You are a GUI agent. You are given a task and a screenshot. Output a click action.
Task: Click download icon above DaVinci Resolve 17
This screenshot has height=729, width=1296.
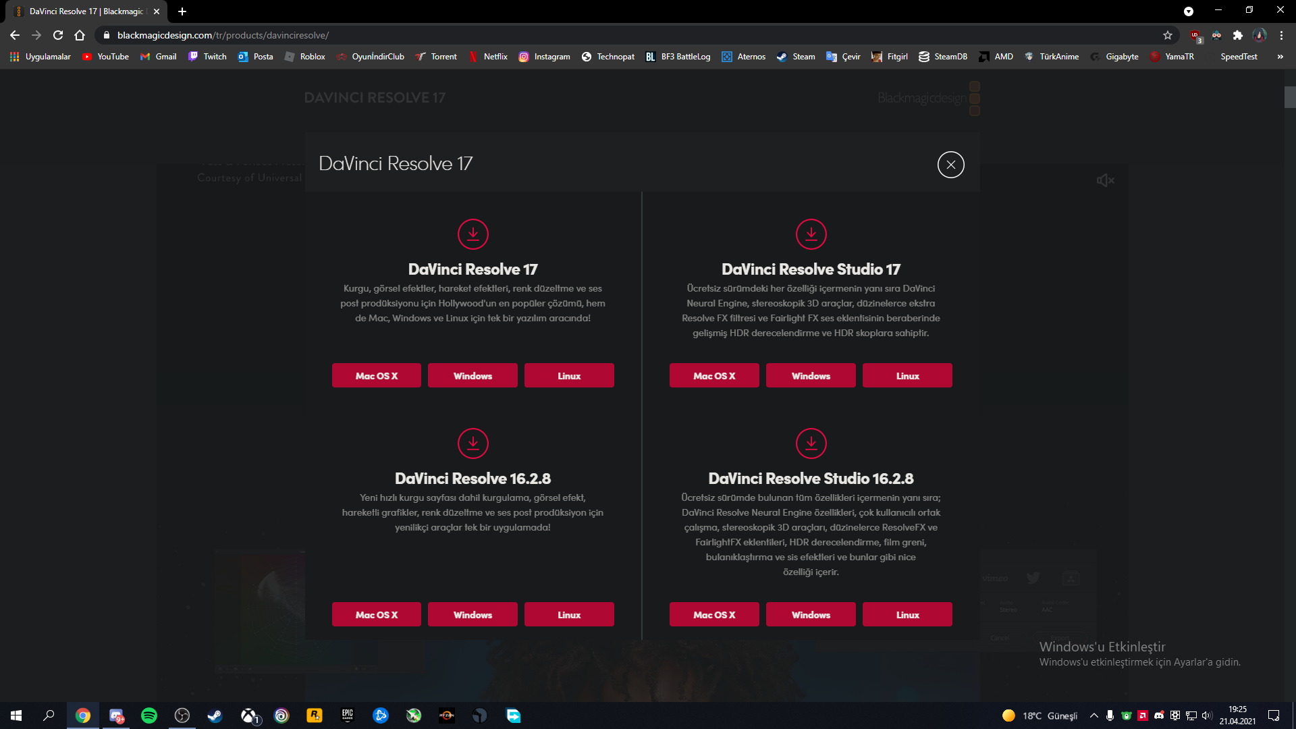[473, 234]
